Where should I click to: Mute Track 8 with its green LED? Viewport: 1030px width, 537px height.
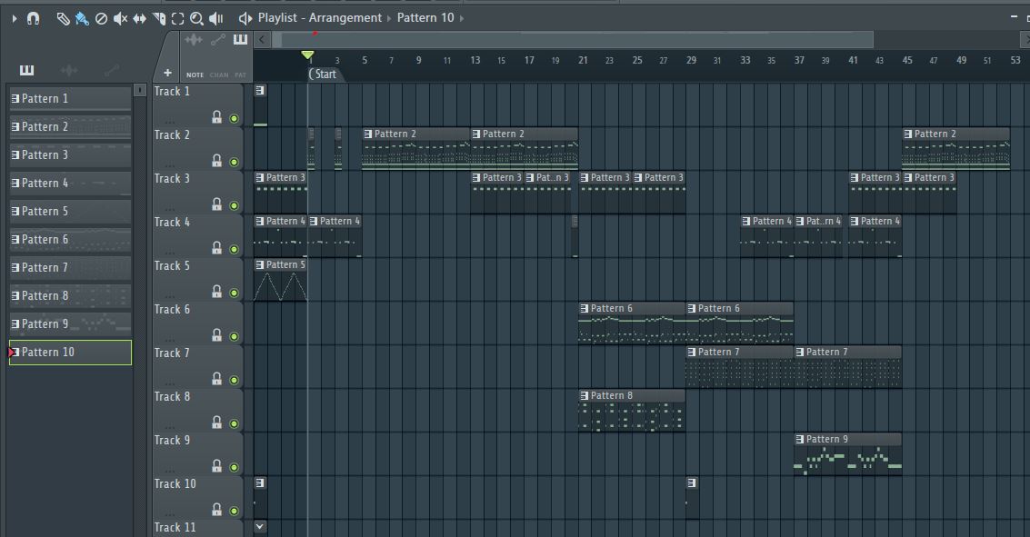click(x=234, y=424)
